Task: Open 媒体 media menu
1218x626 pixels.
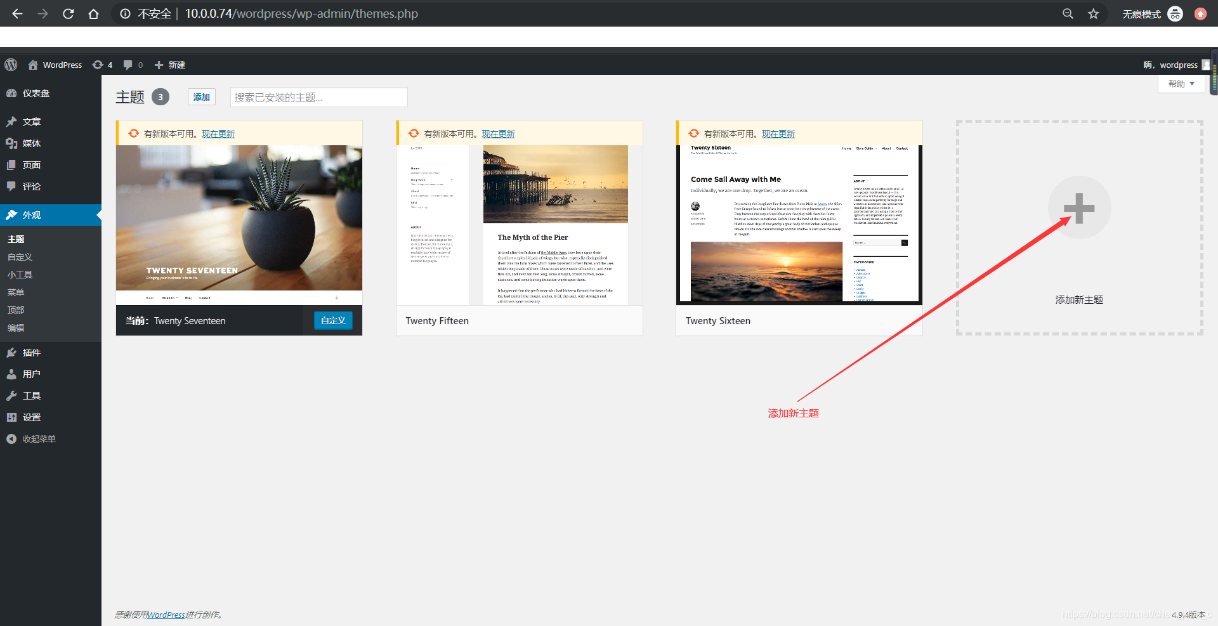Action: tap(51, 143)
